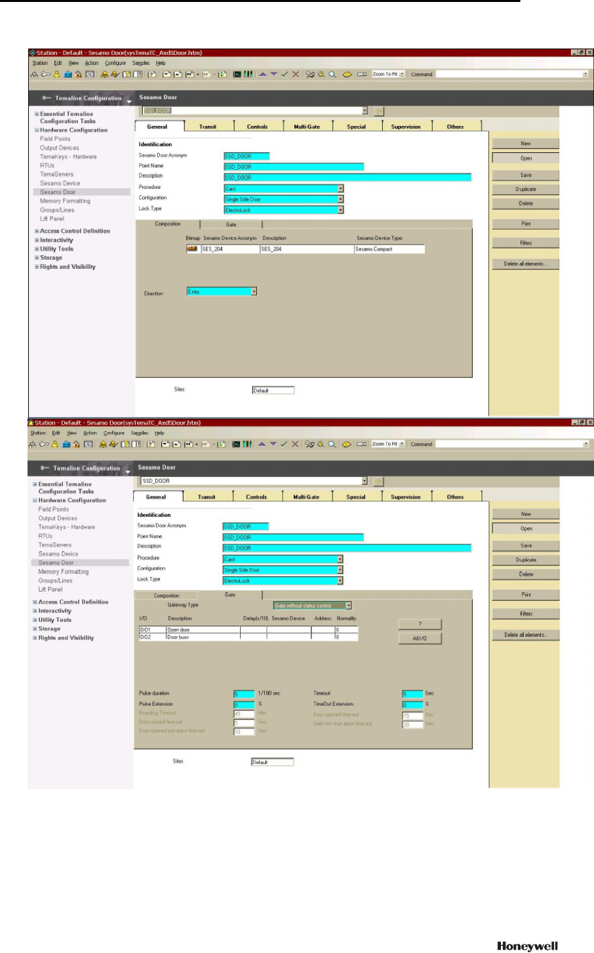Click the magnifier search icon in upper toolbar
This screenshot has height=953, width=594.
(332, 74)
